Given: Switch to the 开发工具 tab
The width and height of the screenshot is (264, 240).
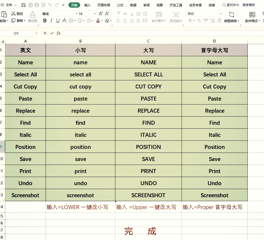Looking at the screenshot, I should pyautogui.click(x=176, y=5).
